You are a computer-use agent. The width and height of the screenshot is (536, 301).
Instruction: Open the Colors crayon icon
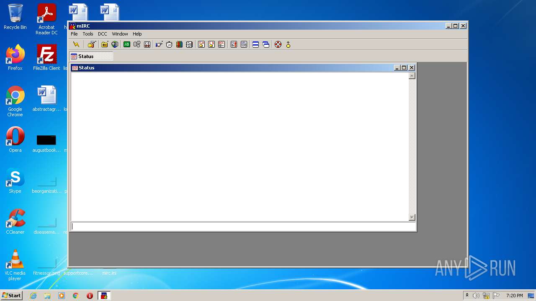[179, 44]
